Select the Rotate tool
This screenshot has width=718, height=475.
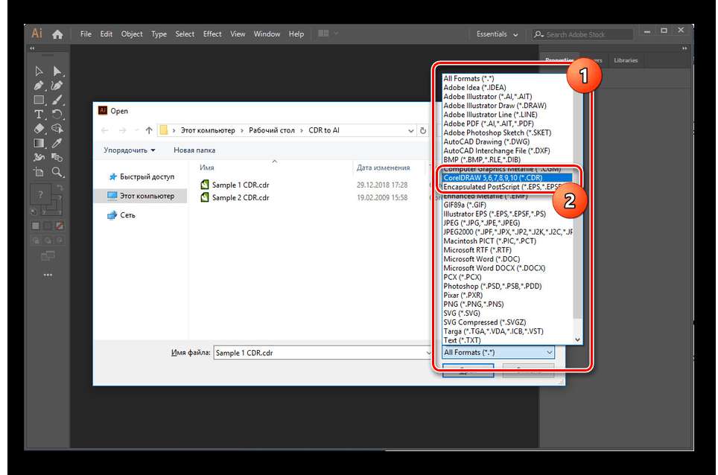[x=57, y=115]
